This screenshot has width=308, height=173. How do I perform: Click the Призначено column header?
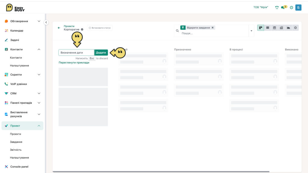coord(183,50)
